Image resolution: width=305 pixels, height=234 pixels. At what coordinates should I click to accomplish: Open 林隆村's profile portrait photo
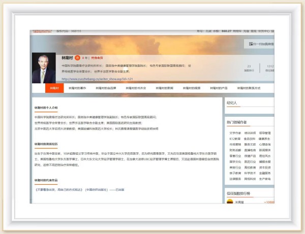44,68
